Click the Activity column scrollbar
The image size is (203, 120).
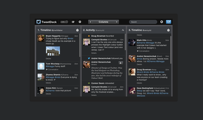[125, 42]
